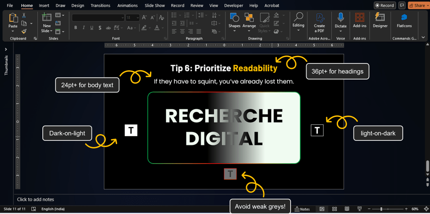Click the Format Painter brush icon

(24, 31)
